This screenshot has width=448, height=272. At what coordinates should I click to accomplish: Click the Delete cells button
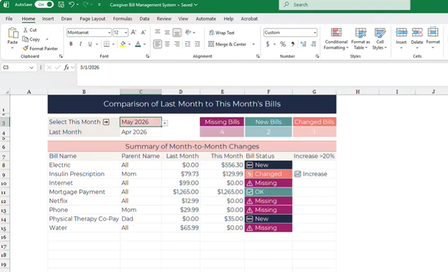(417, 38)
